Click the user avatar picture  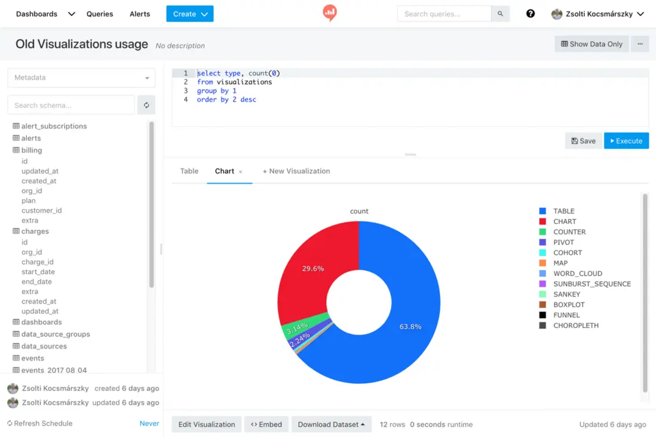[x=557, y=14]
